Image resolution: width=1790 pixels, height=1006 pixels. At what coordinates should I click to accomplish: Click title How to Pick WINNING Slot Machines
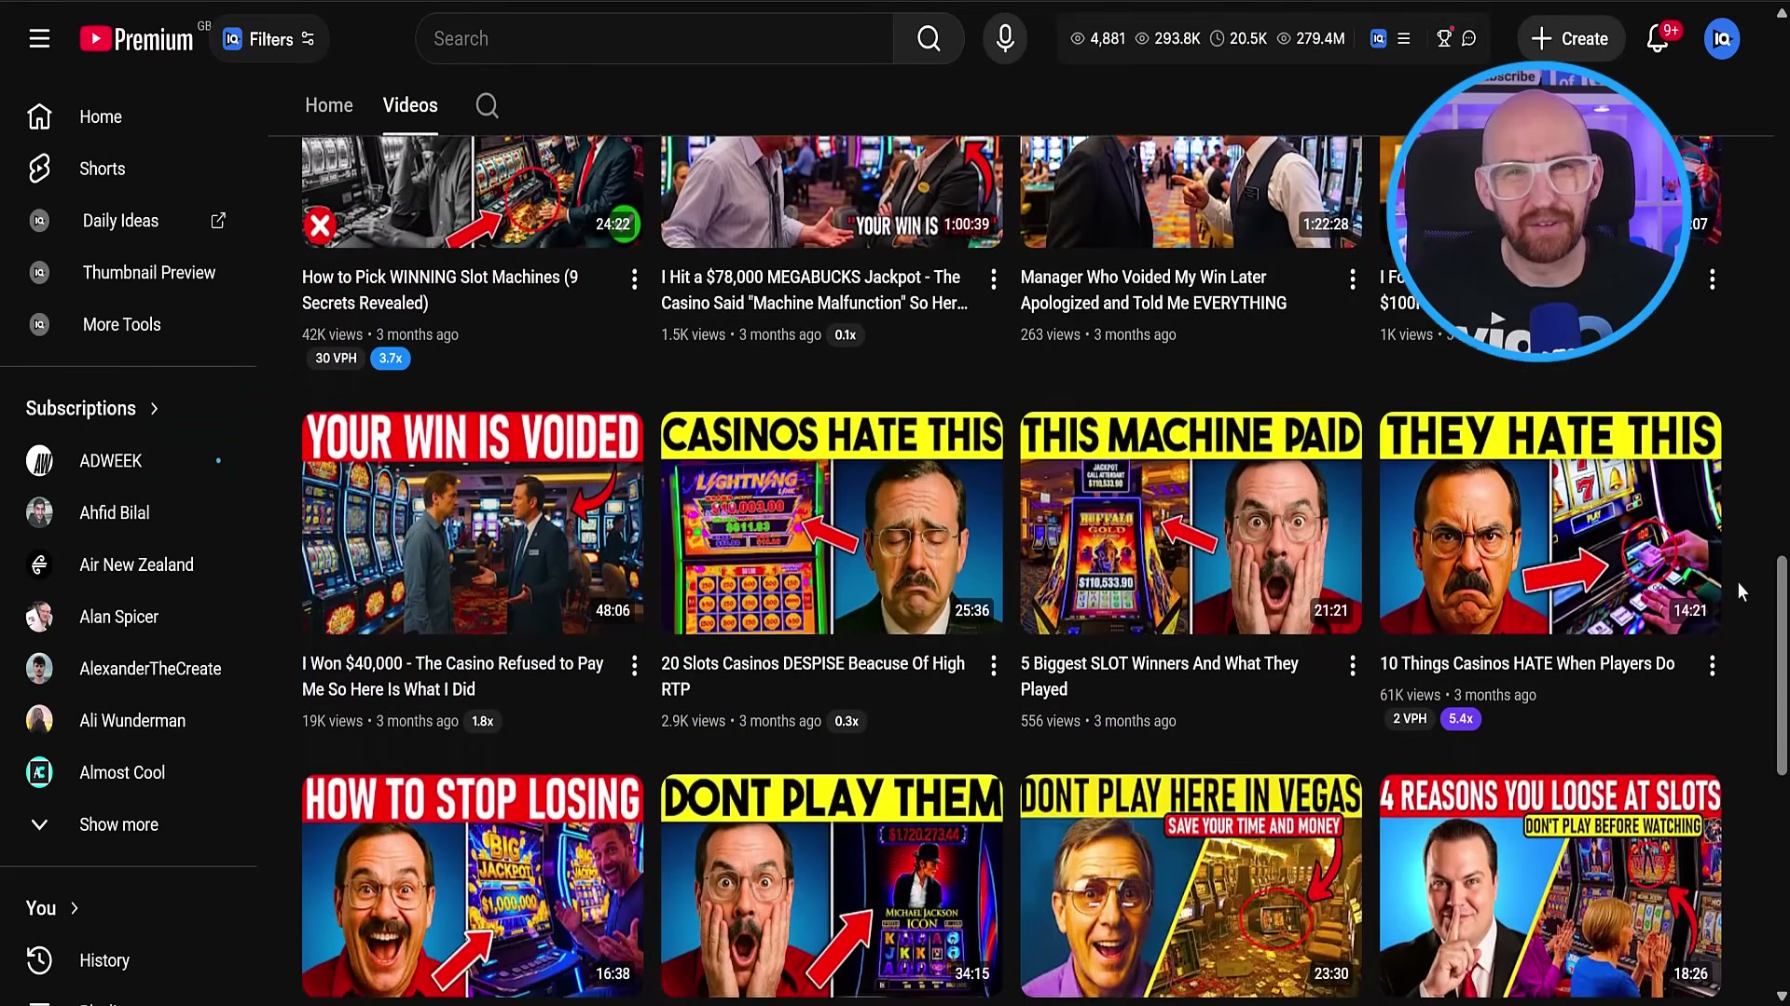tap(440, 290)
